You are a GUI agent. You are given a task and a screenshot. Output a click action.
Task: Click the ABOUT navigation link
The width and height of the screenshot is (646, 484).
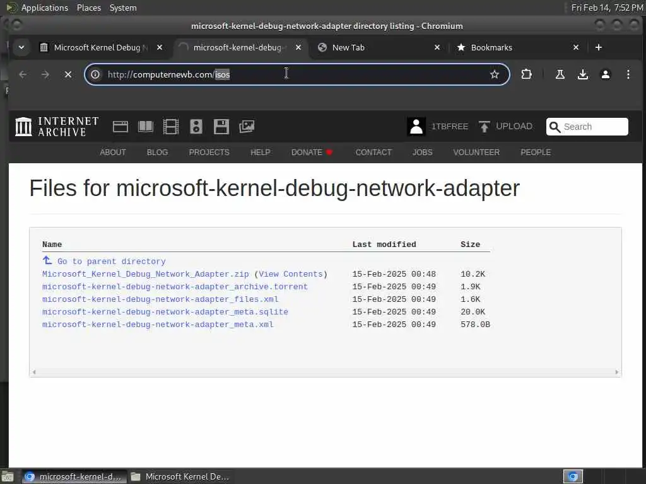coord(113,153)
